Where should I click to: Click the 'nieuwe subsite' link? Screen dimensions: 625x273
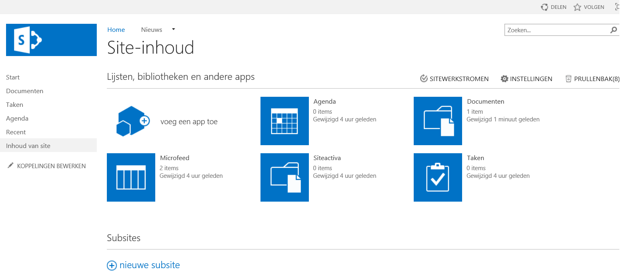(150, 265)
